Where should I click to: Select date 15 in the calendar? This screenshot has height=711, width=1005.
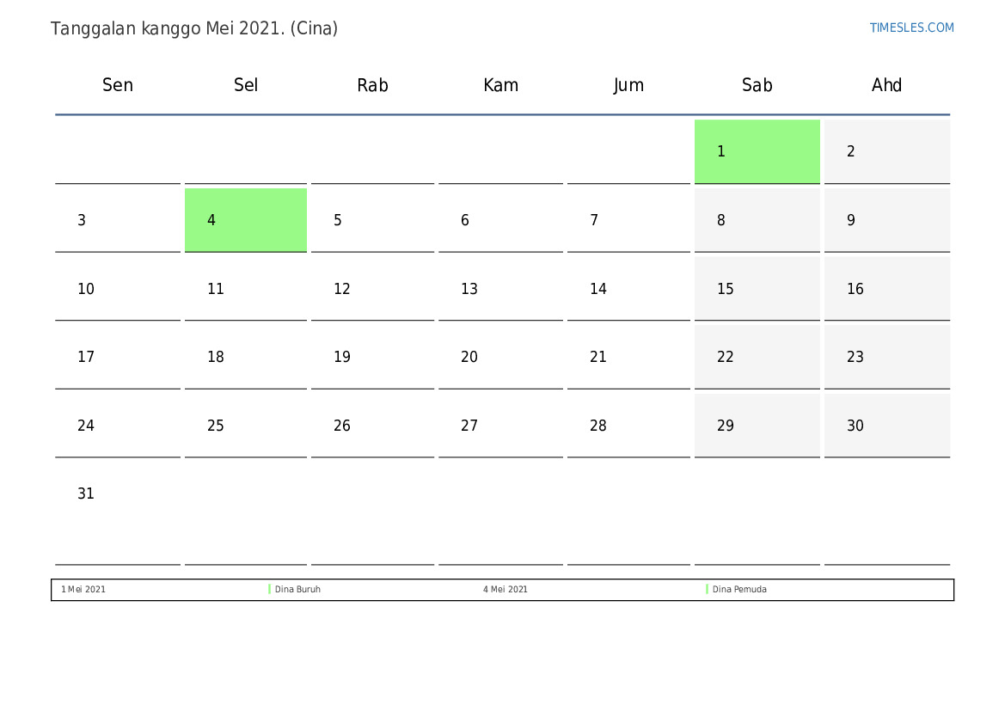[x=726, y=289]
